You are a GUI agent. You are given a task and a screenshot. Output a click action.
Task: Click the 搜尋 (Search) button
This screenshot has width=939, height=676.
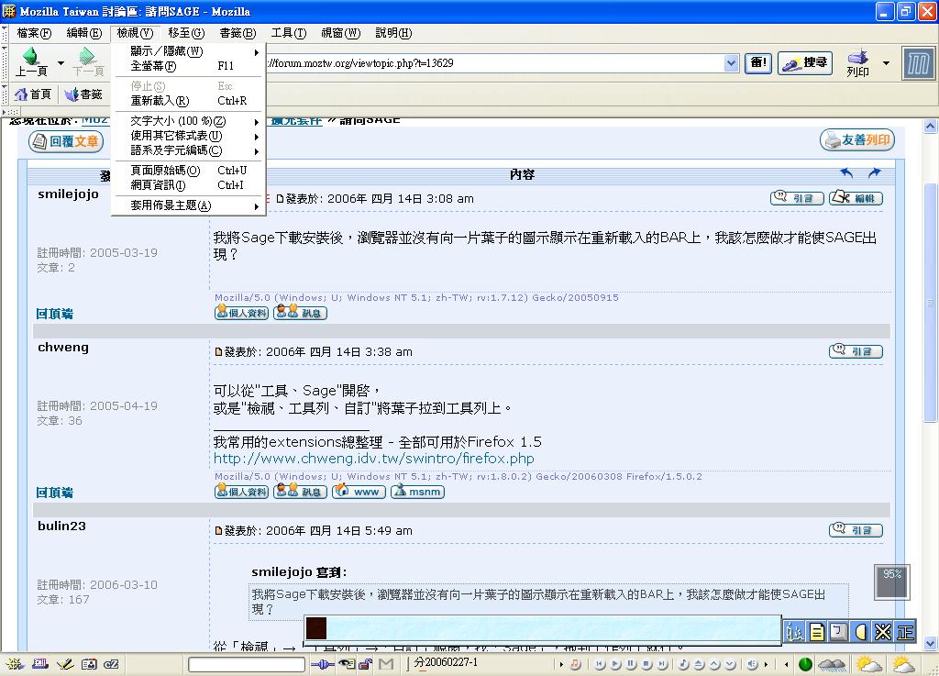[804, 63]
